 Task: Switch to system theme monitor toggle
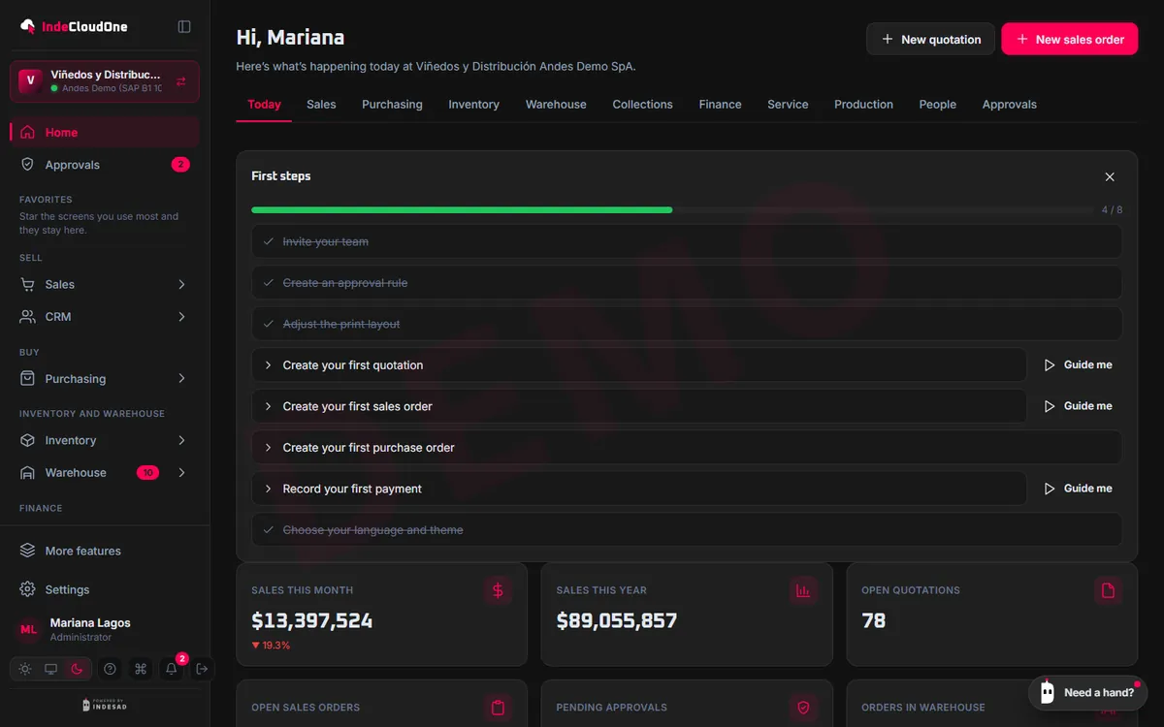coord(51,669)
